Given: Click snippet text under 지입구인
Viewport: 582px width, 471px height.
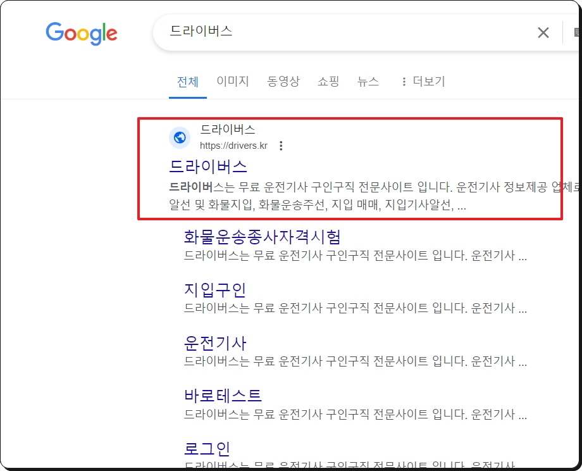Looking at the screenshot, I should [x=356, y=308].
